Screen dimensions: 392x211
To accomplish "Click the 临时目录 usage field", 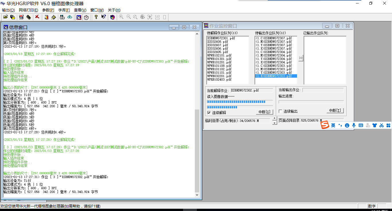I will click(238, 121).
